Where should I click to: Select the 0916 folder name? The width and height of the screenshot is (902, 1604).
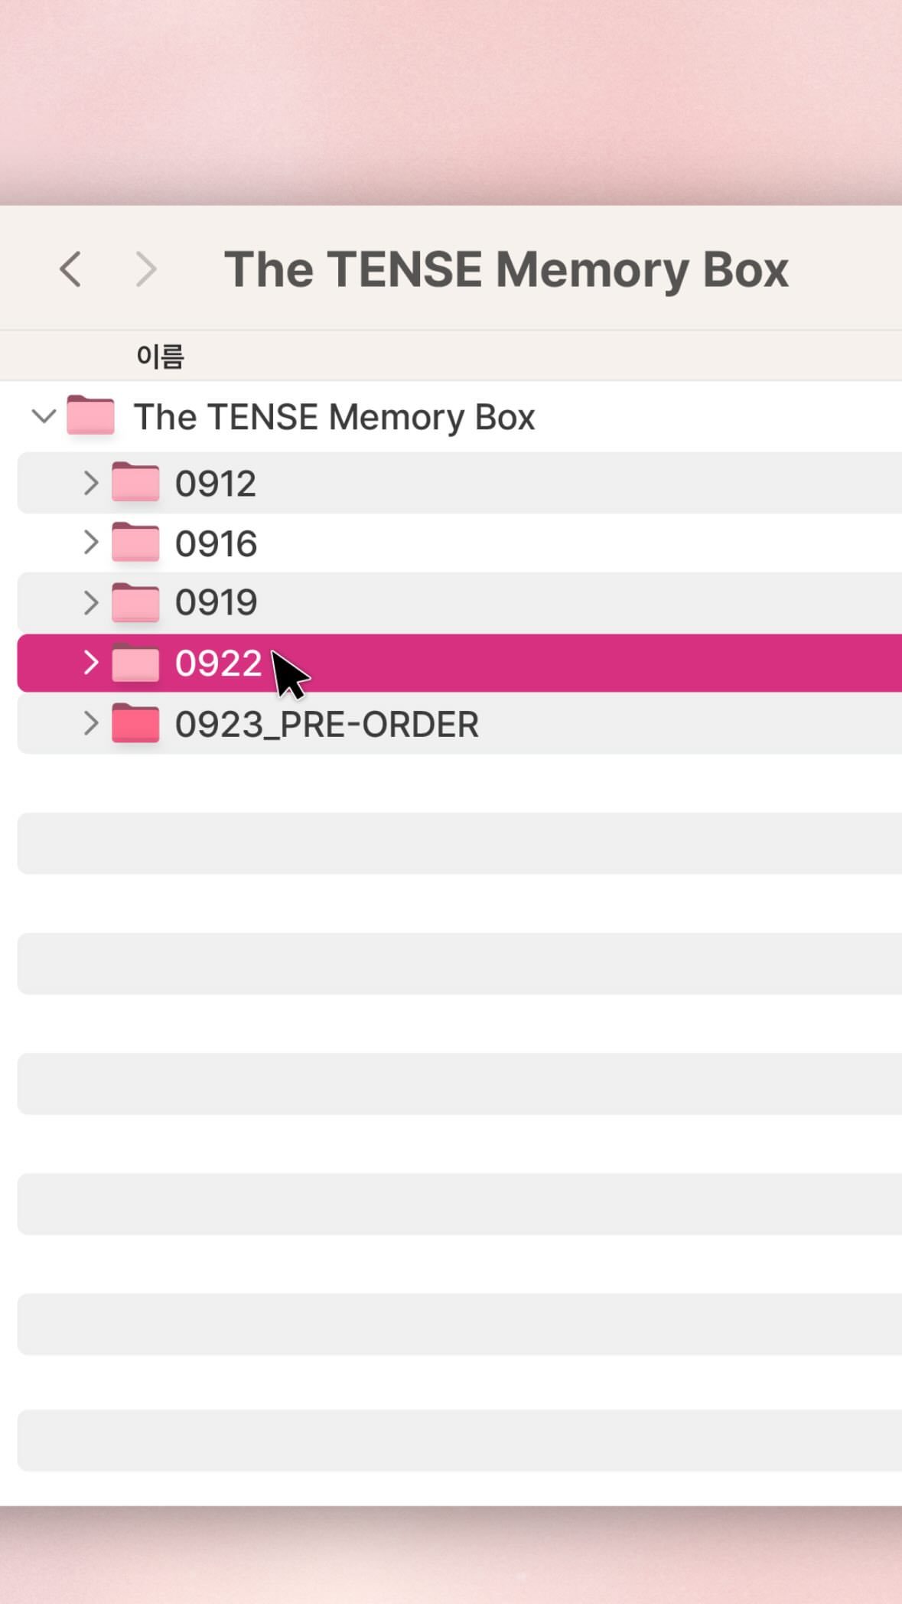pos(216,543)
